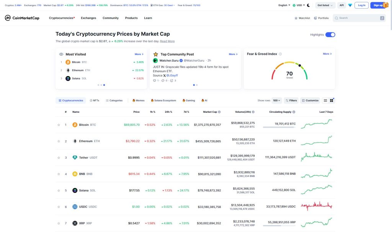Open the English language dropdown
The height and width of the screenshot is (232, 392).
pos(284,5)
